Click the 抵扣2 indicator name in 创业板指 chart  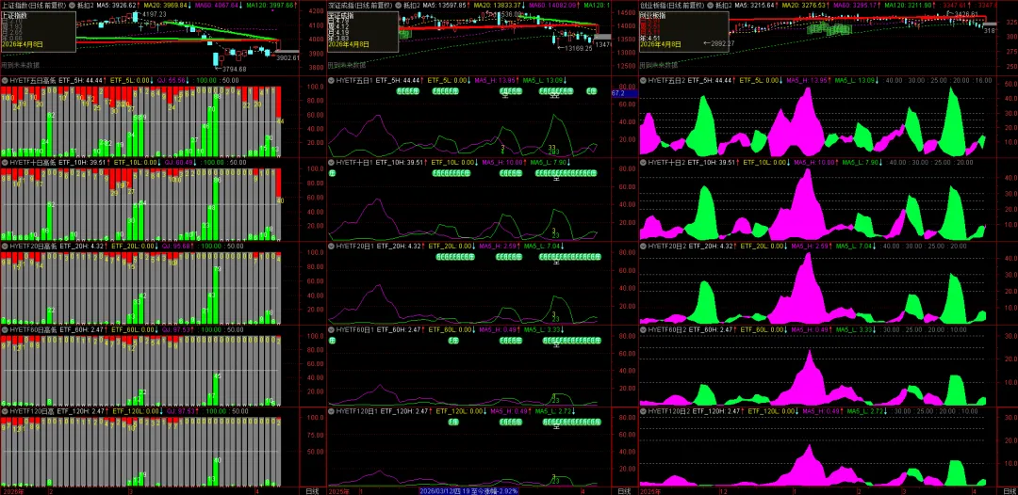[724, 6]
